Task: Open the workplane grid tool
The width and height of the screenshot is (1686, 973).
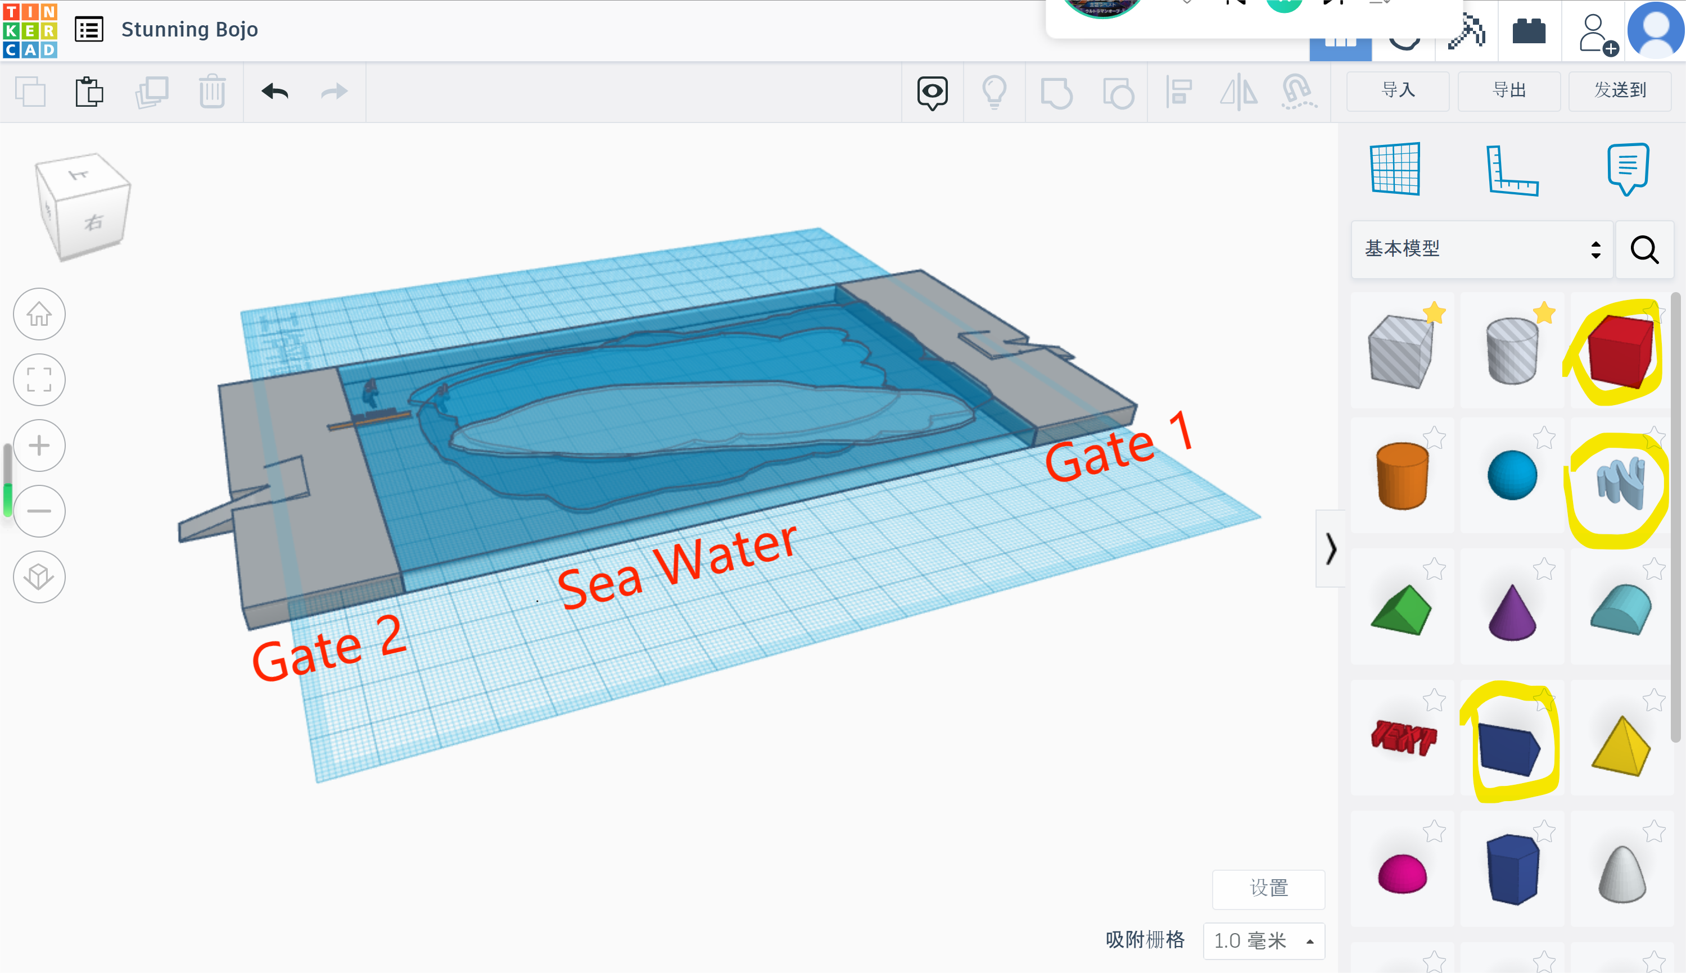Action: coord(1395,169)
